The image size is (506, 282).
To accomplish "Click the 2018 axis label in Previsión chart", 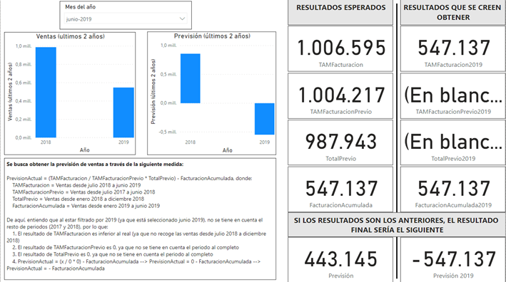I will (x=190, y=142).
